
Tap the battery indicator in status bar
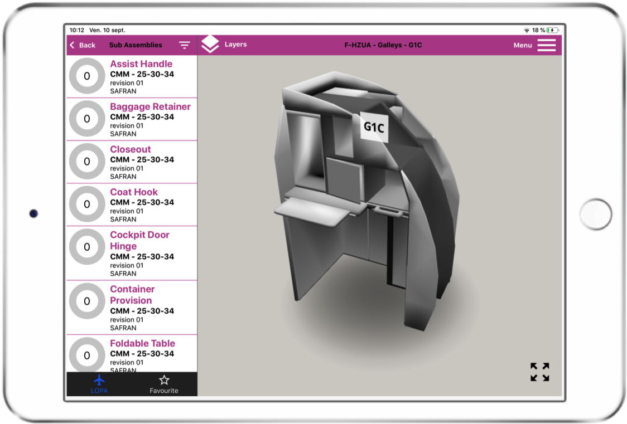[552, 30]
